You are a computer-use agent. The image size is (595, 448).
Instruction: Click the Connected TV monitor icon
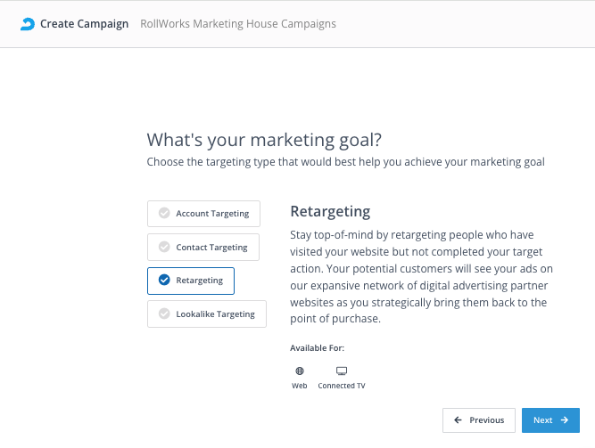341,371
